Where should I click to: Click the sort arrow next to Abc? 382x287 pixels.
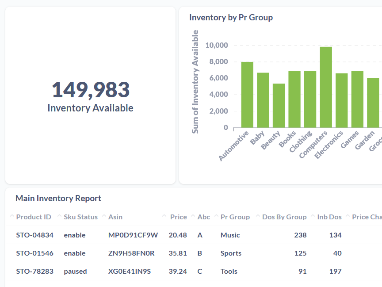[193, 216]
